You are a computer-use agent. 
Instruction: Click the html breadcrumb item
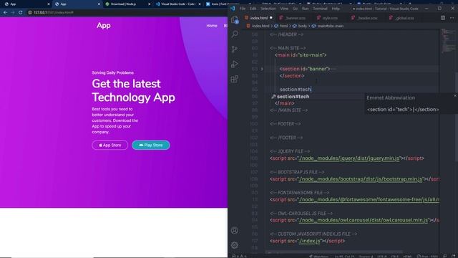[281, 26]
